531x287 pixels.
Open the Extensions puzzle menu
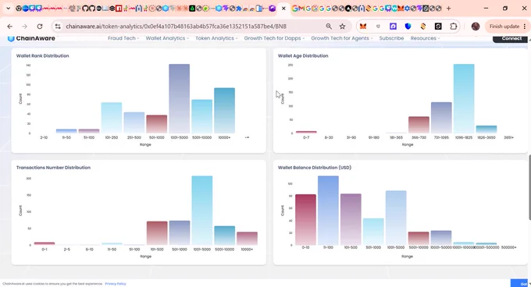pyautogui.click(x=454, y=27)
